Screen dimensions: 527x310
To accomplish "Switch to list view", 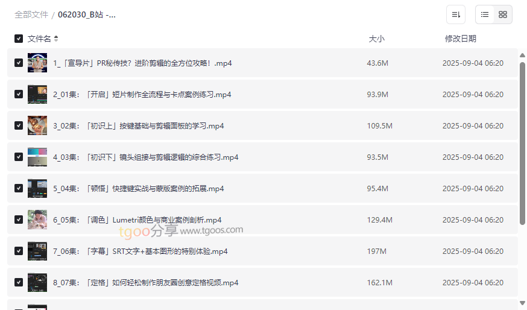I will point(485,14).
